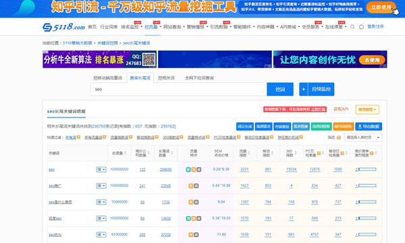Image resolution: width=405 pixels, height=243 pixels.
Task: Open the 行业词库 navigation item
Action: [x=109, y=27]
